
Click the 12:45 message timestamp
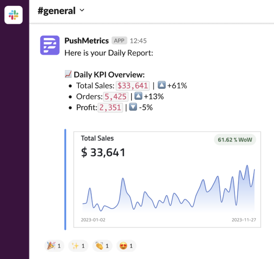pos(138,41)
